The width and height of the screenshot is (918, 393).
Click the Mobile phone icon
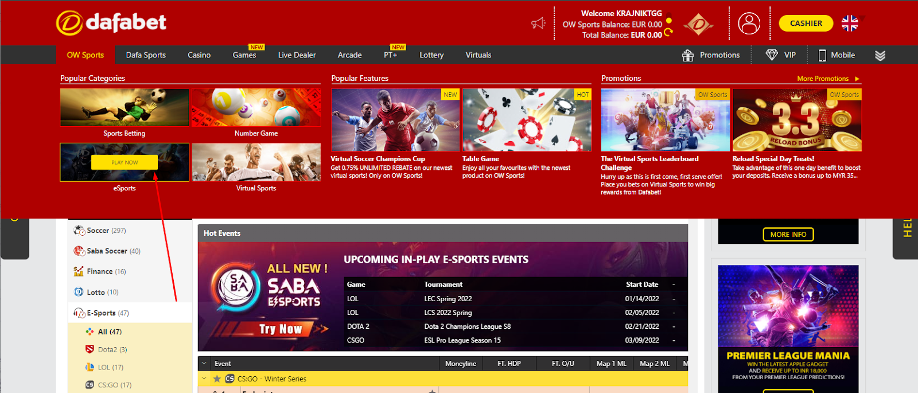(x=822, y=55)
